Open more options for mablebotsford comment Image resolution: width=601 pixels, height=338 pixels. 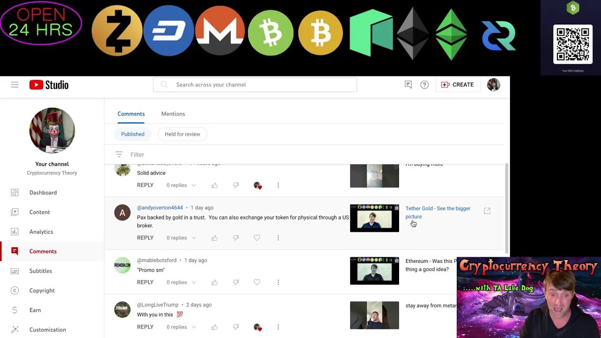pos(278,282)
